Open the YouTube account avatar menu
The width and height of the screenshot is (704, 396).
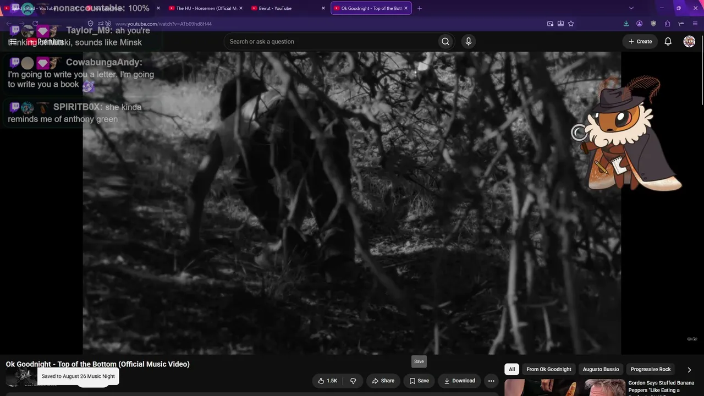[689, 41]
